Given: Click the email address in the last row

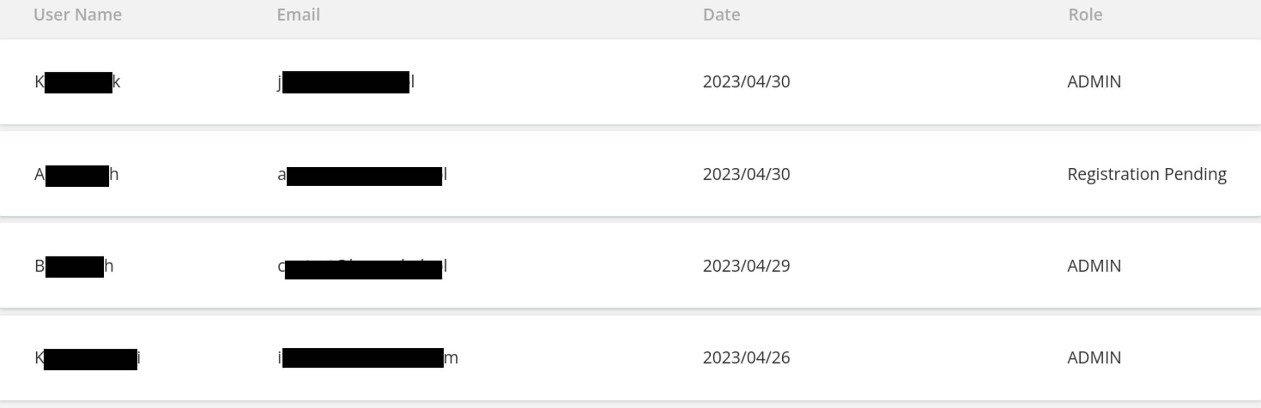Looking at the screenshot, I should click(368, 358).
